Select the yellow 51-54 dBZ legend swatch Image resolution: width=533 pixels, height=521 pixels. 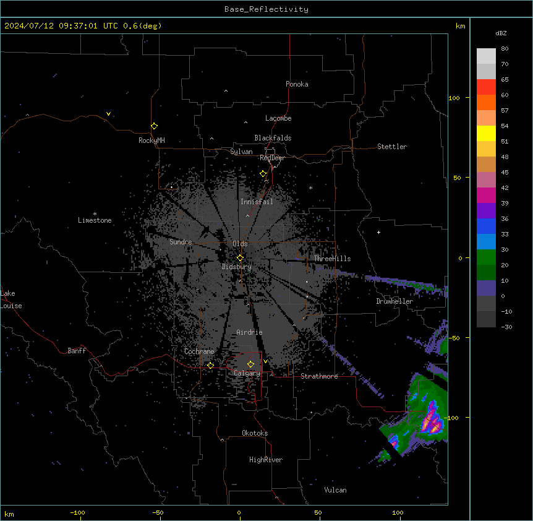486,133
